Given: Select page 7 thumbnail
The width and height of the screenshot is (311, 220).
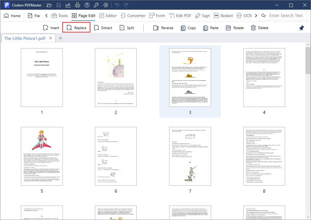Looking at the screenshot, I should (190, 156).
